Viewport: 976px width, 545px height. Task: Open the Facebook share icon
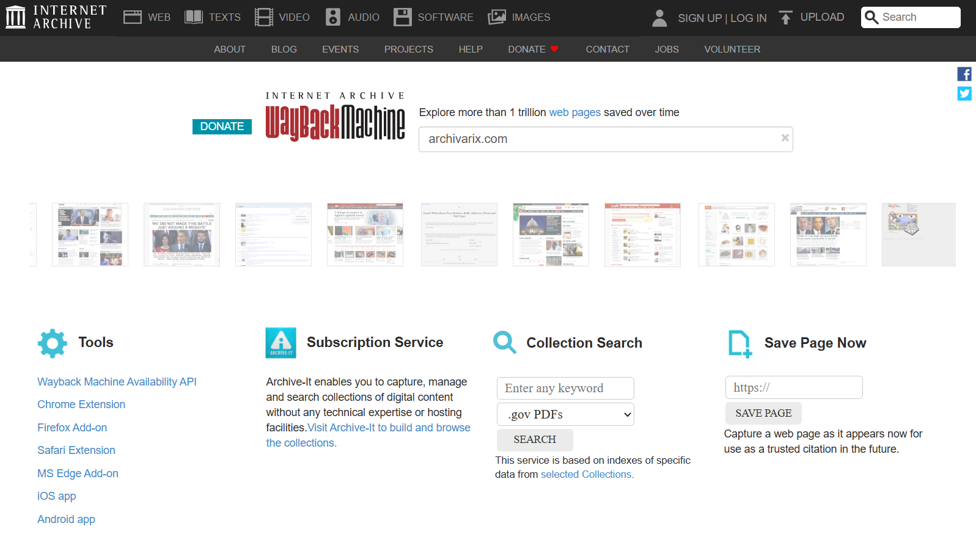(x=964, y=74)
